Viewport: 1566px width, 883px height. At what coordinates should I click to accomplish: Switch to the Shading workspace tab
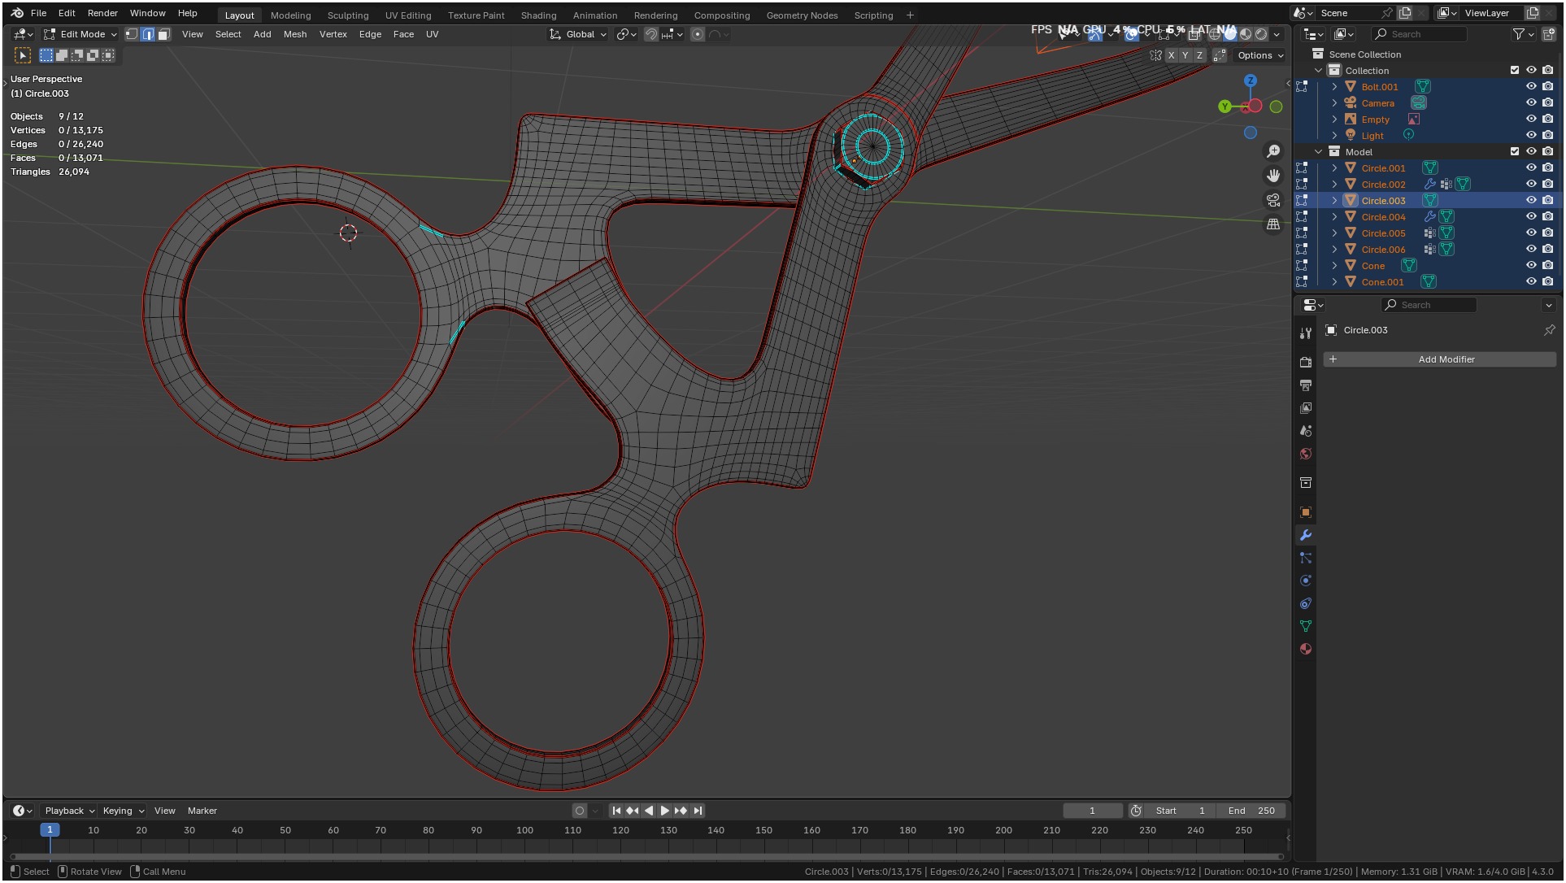(538, 15)
